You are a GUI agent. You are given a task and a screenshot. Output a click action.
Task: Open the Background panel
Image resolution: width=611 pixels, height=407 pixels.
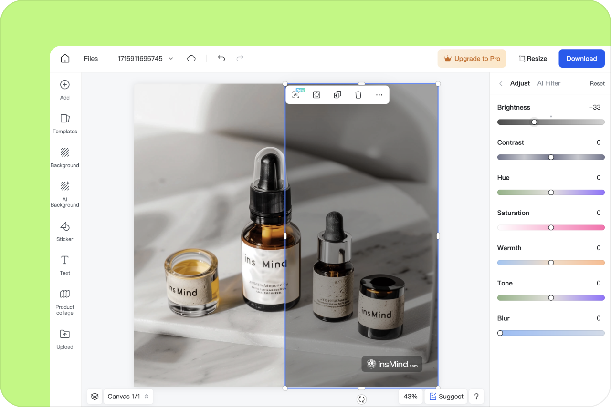coord(65,158)
